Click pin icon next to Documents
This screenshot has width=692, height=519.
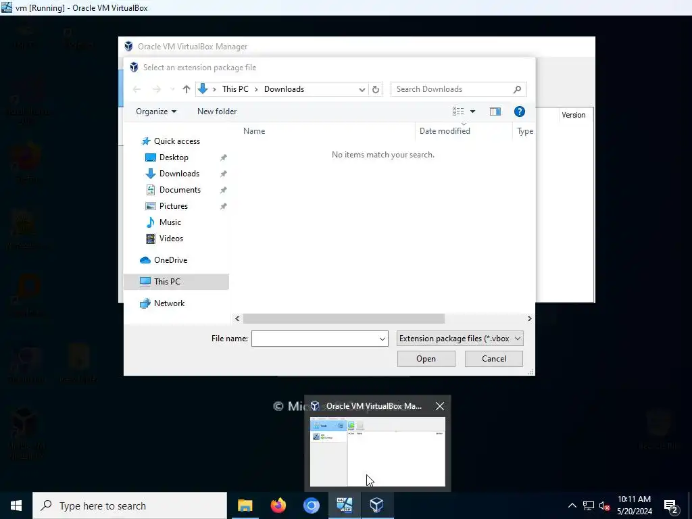click(223, 190)
